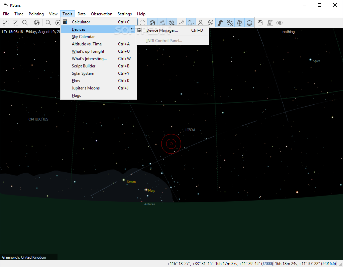Click the J2016.6 coordinates in status bar

point(305,264)
